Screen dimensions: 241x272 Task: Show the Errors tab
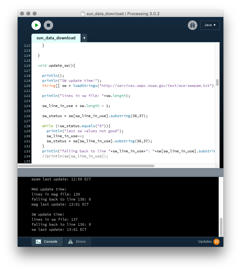tap(77, 241)
